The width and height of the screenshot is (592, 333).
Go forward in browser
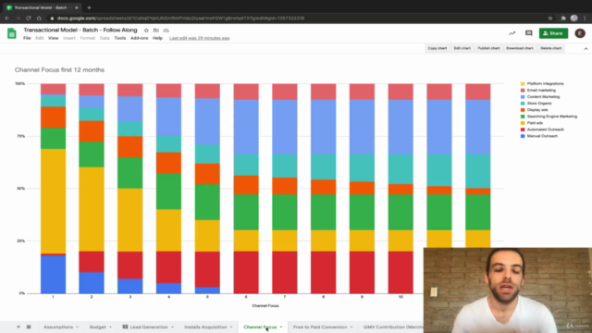click(18, 18)
